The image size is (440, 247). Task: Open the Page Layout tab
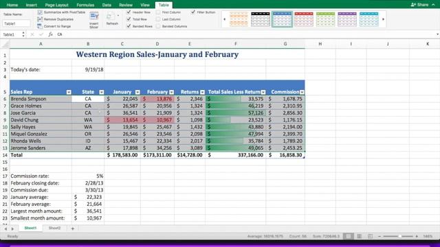click(x=56, y=5)
